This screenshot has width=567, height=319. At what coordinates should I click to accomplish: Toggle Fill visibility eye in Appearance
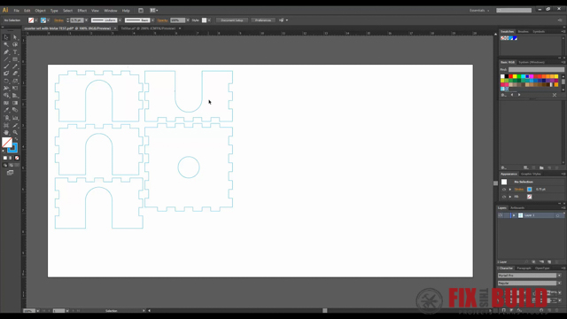pos(504,197)
